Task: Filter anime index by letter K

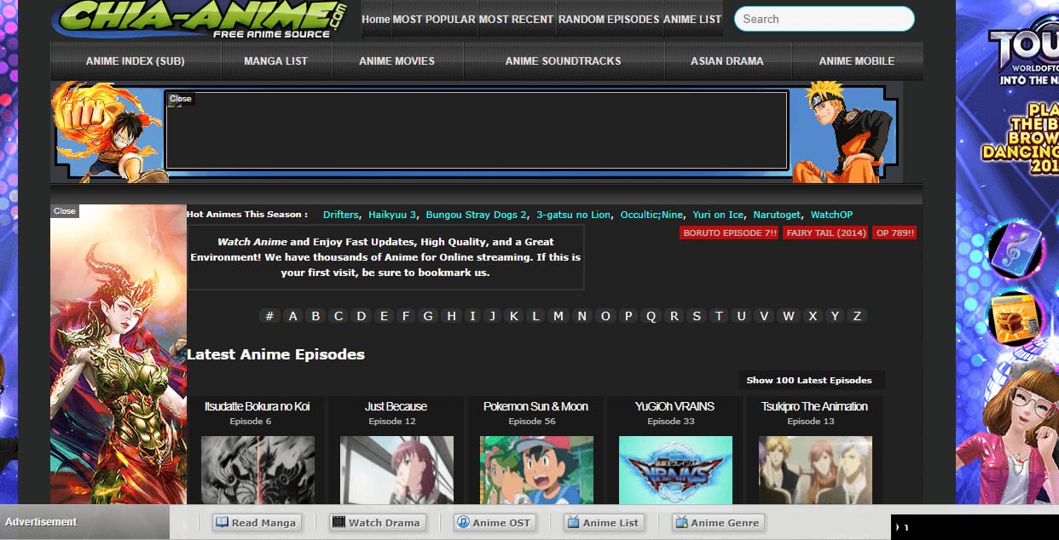Action: pyautogui.click(x=514, y=316)
